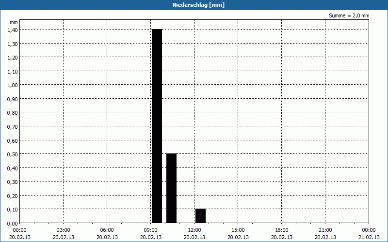The image size is (388, 242).
Task: Click the '1,20' y-axis label
Action: coord(13,58)
